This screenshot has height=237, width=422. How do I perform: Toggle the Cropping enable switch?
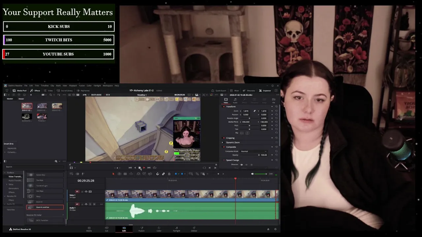click(x=223, y=138)
